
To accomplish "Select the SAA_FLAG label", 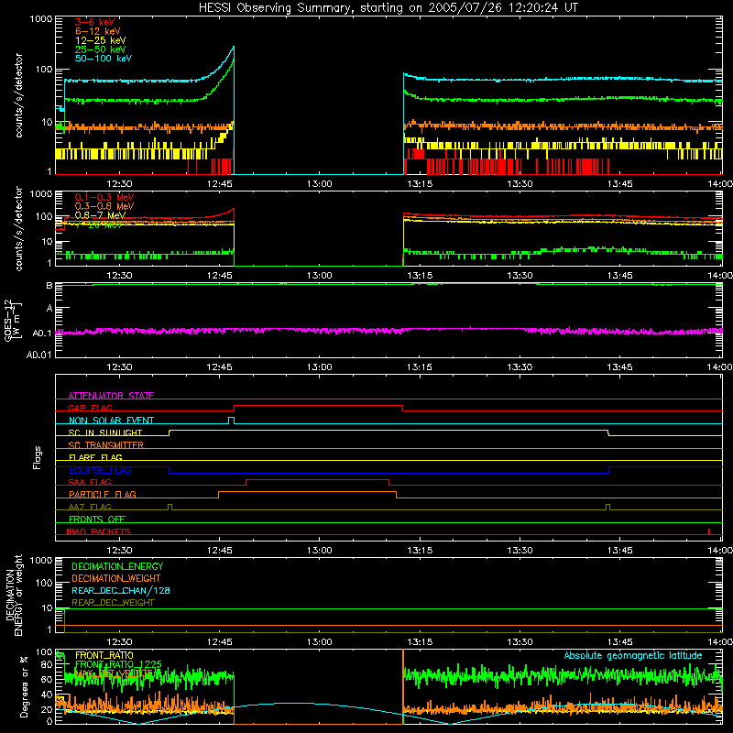I will [x=90, y=482].
